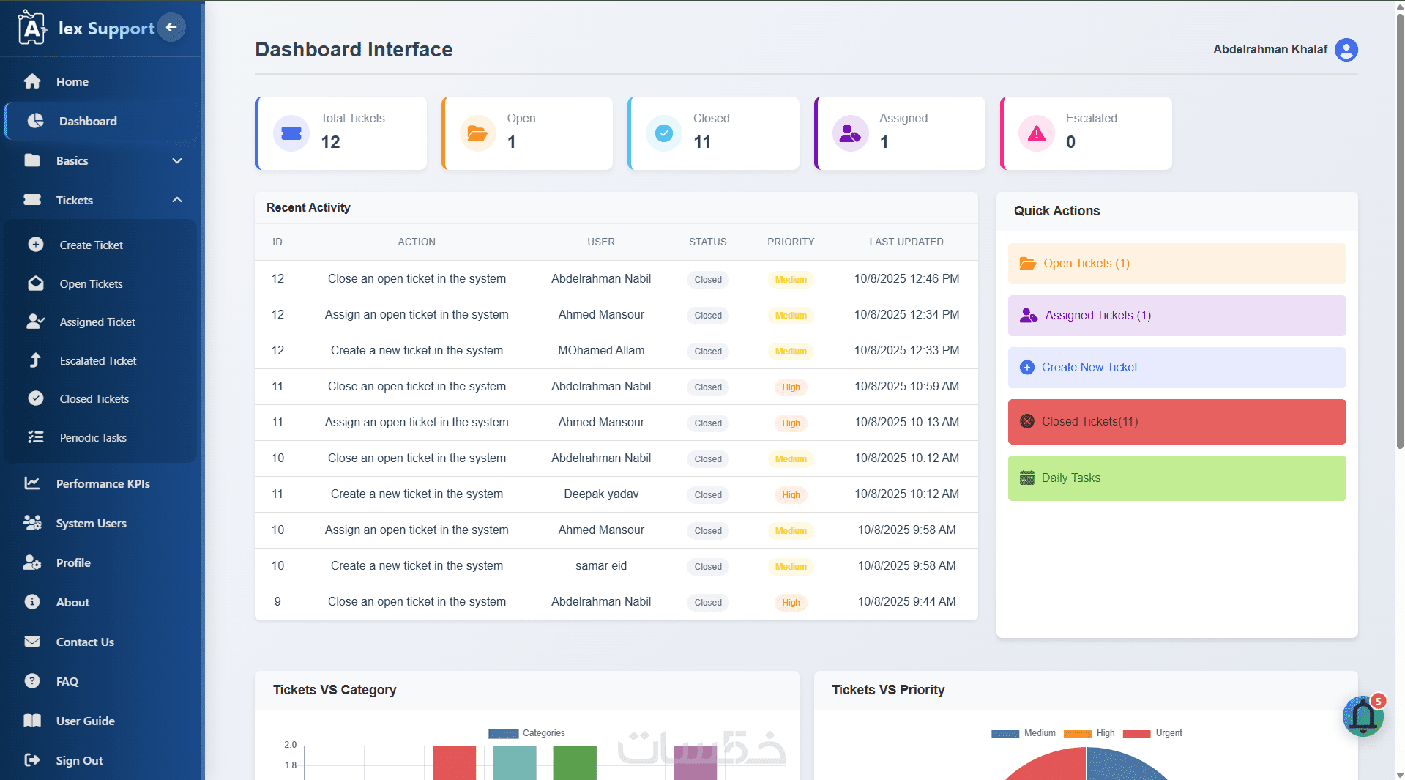
Task: Click the Total Tickets card icon
Action: pyautogui.click(x=291, y=134)
